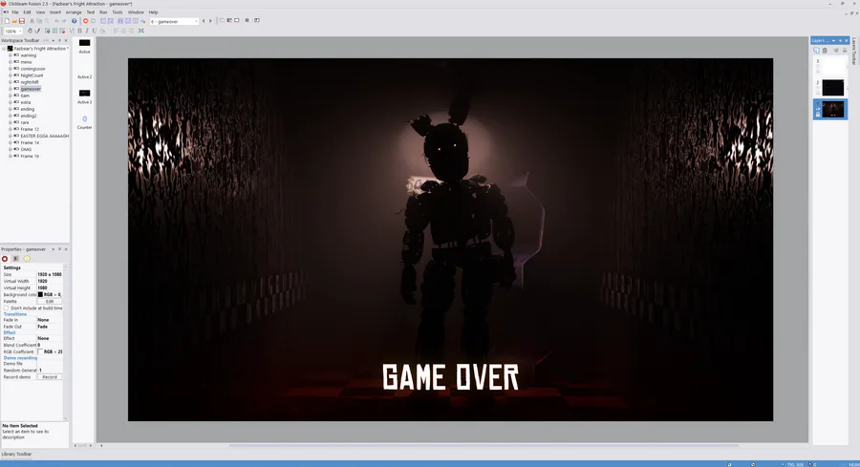This screenshot has width=860, height=467.
Task: Click the black Background color swatch
Action: click(x=40, y=294)
